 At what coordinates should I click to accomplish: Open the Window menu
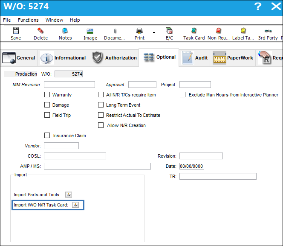54,20
